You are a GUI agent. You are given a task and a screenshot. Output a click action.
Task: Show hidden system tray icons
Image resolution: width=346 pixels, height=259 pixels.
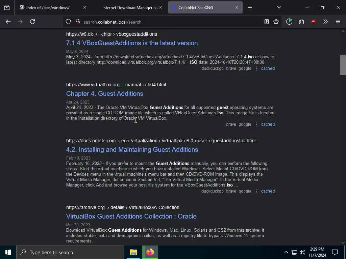[286, 252]
